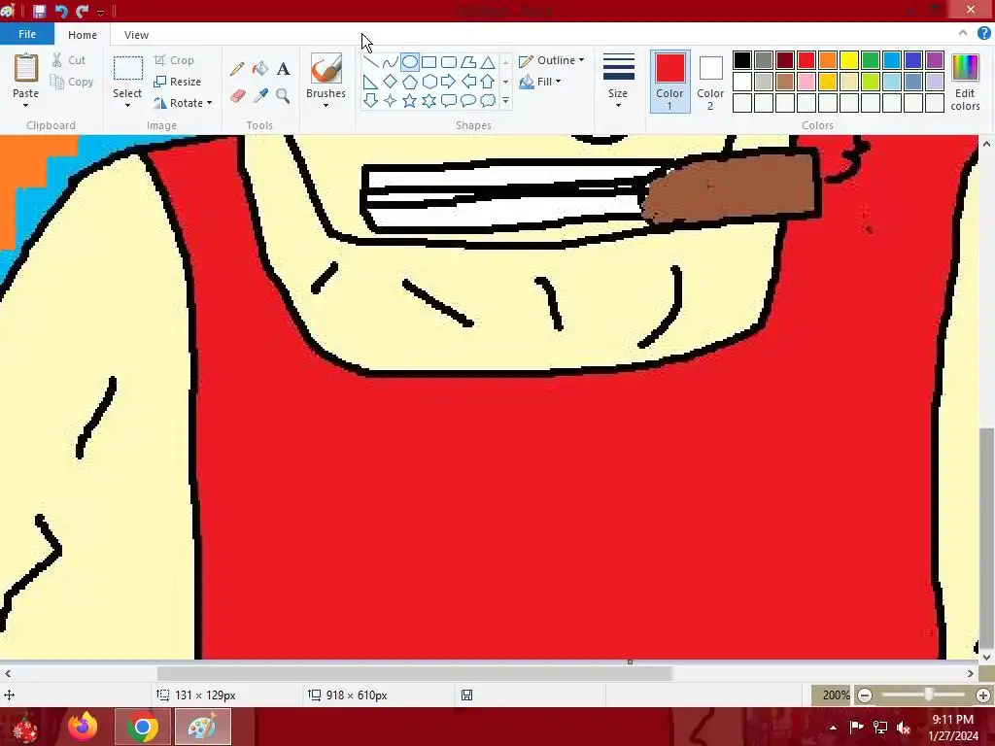Click the Copy button
The height and width of the screenshot is (746, 995).
72,82
